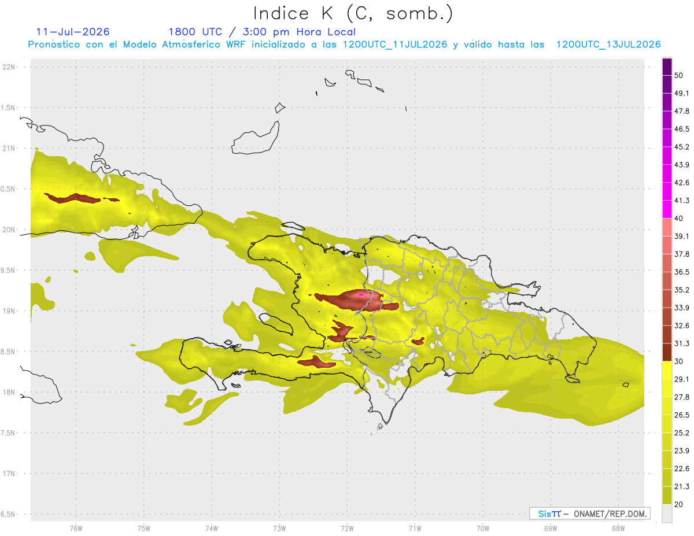Click the colorbar value "21.3"
The width and height of the screenshot is (694, 536).
coord(682,486)
